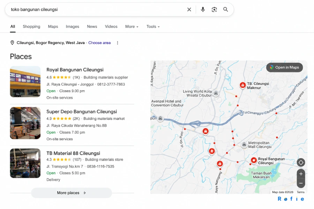Click into the search field text

point(34,9)
